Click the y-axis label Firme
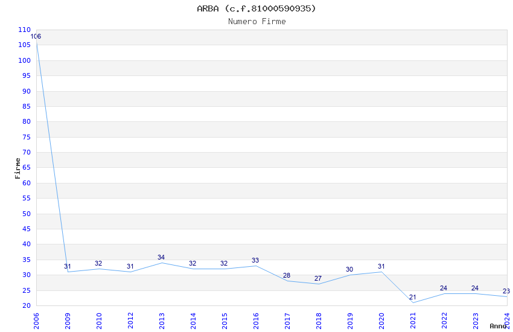 coord(18,168)
